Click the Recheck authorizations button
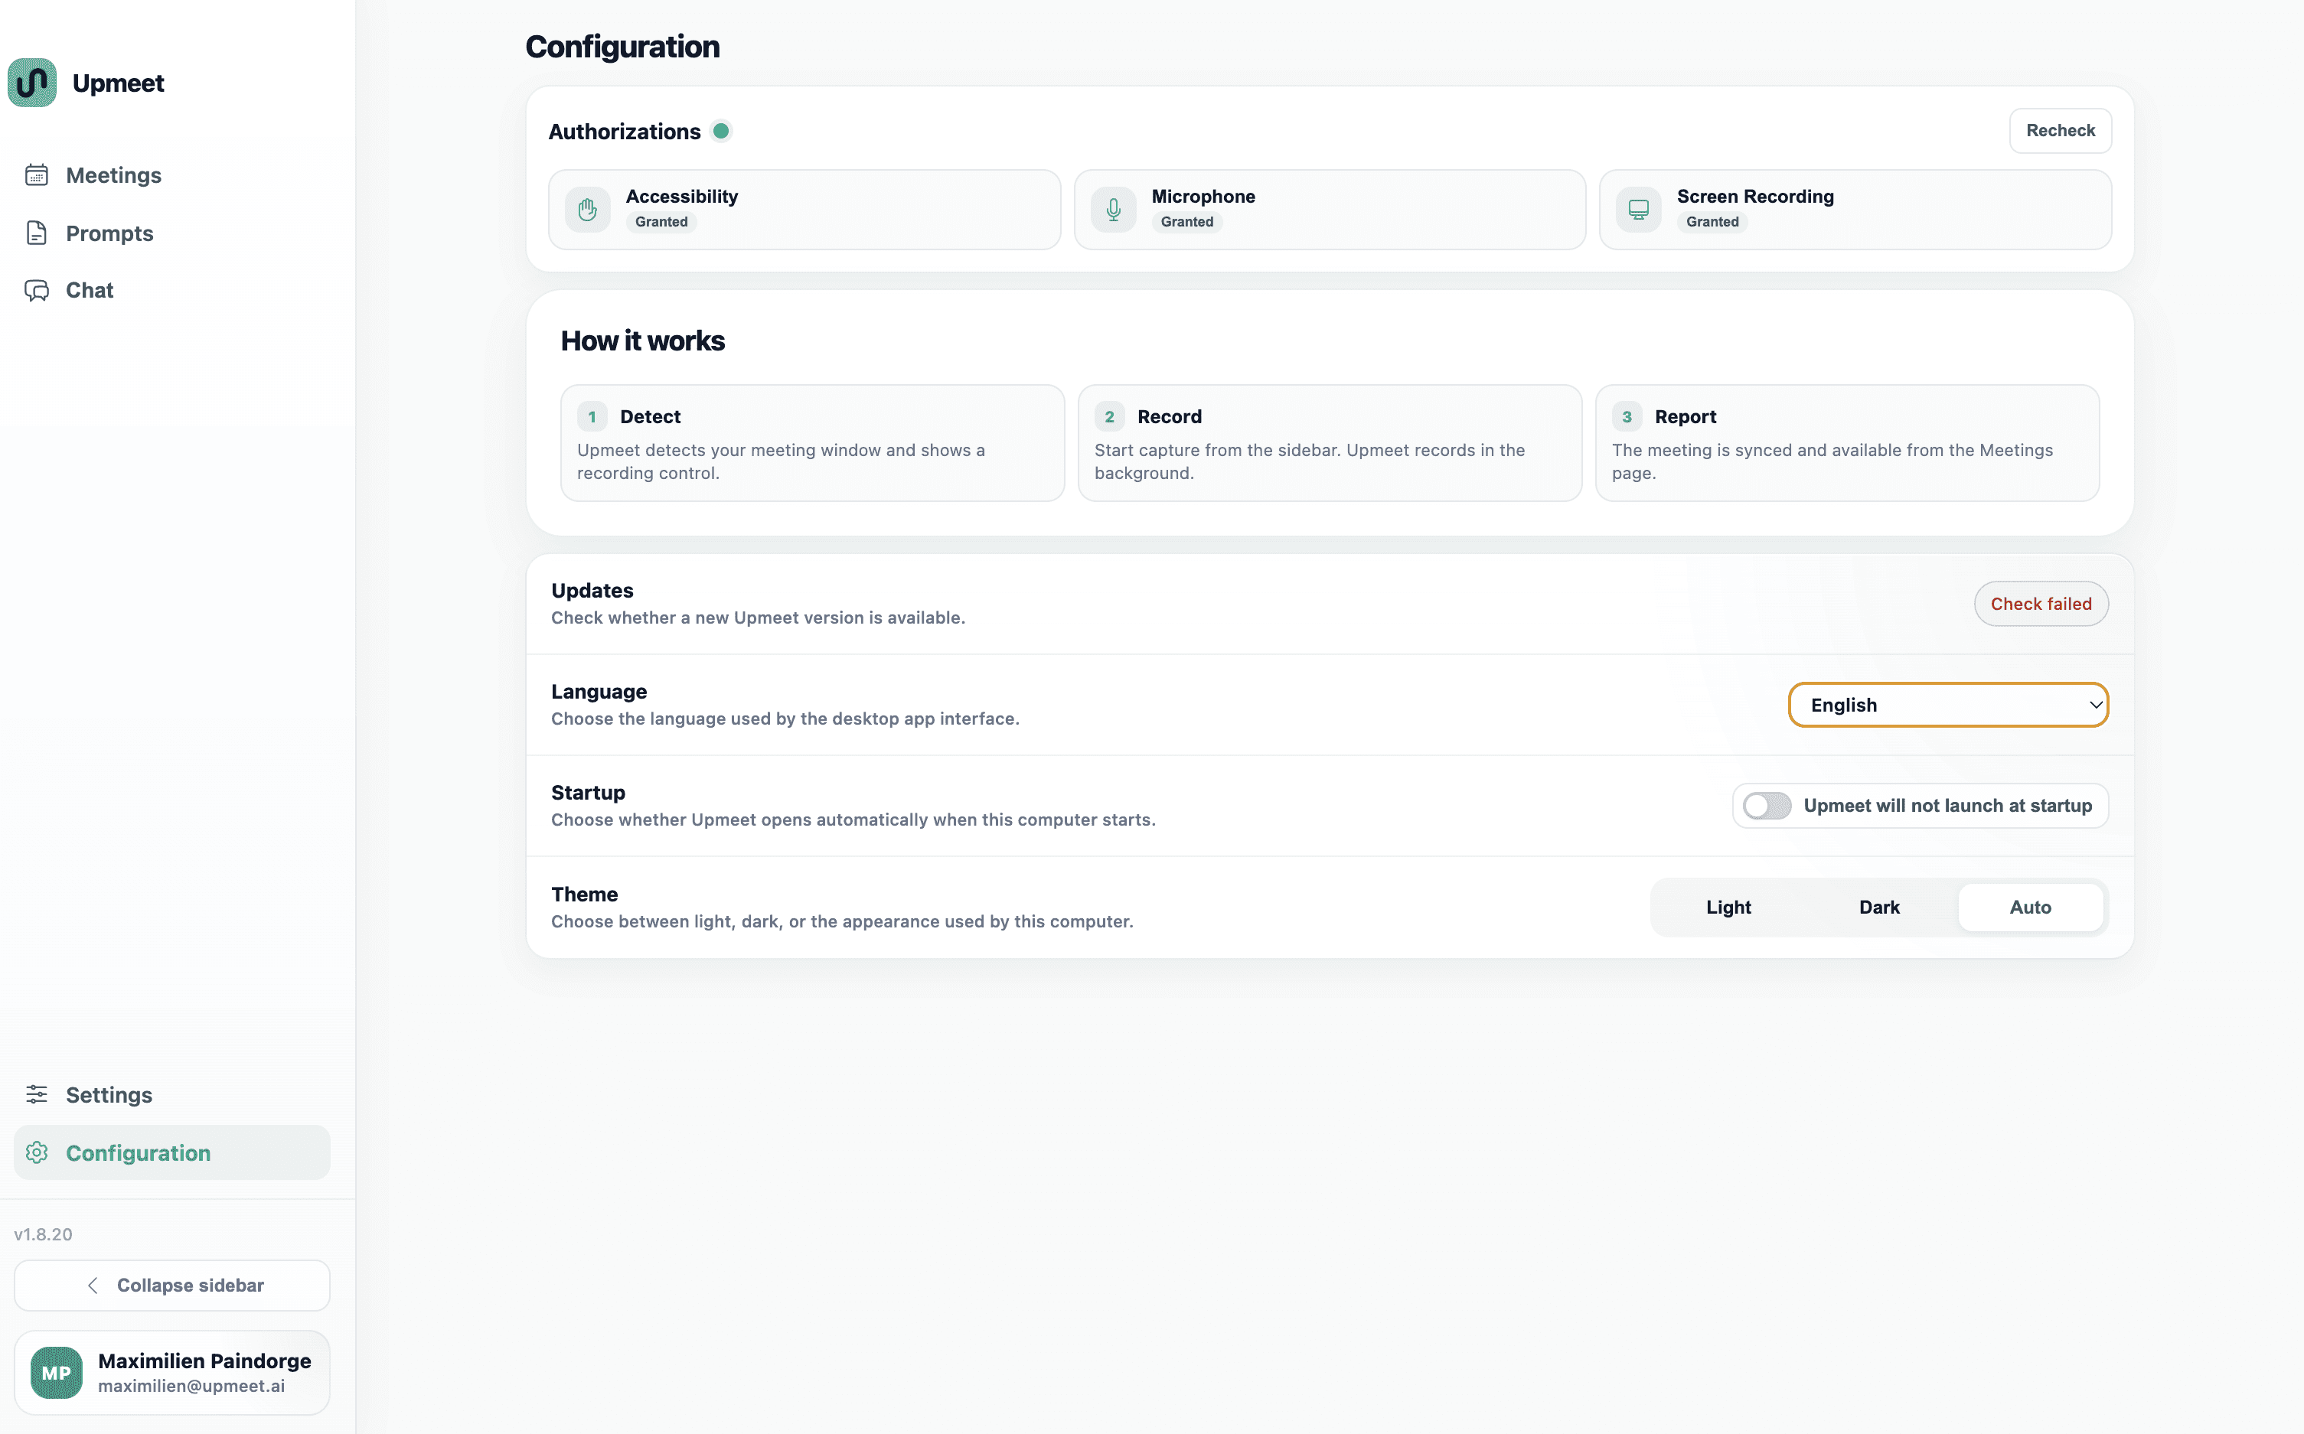Viewport: 2304px width, 1434px height. [2061, 131]
